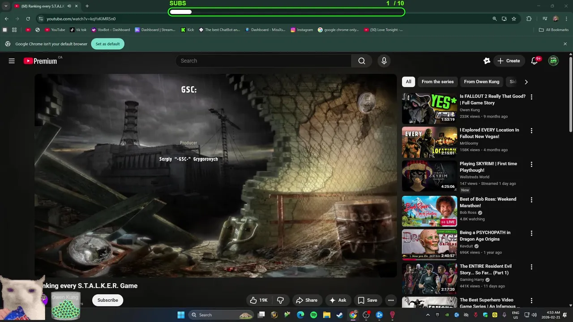Open more actions for Playing SKYRIM video
This screenshot has width=573, height=322.
531,164
